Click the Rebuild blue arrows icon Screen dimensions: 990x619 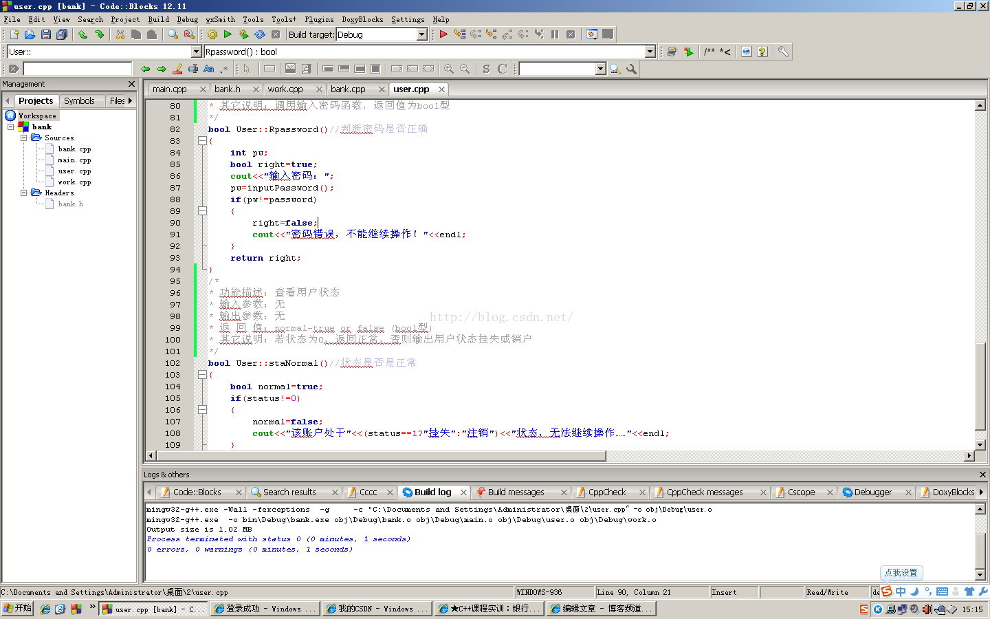point(260,34)
